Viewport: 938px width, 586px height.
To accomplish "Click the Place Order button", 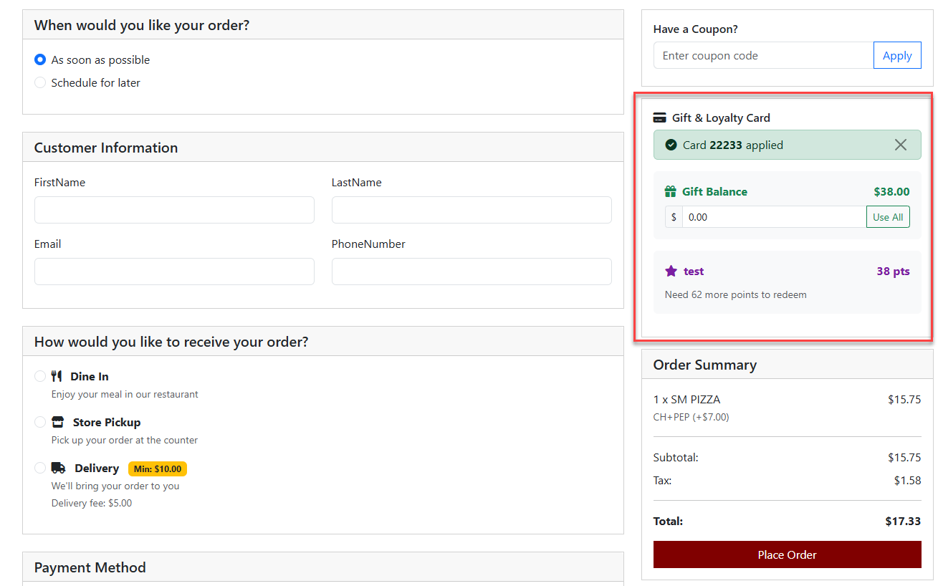I will (787, 554).
